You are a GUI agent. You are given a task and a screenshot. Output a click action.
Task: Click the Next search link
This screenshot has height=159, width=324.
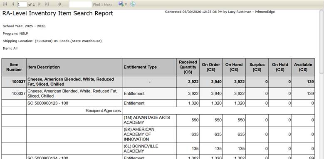pos(108,5)
